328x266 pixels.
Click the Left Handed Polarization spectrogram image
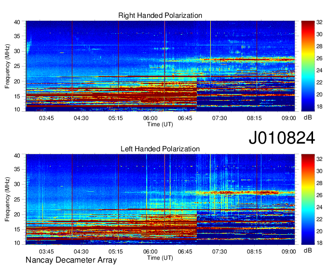click(x=160, y=199)
